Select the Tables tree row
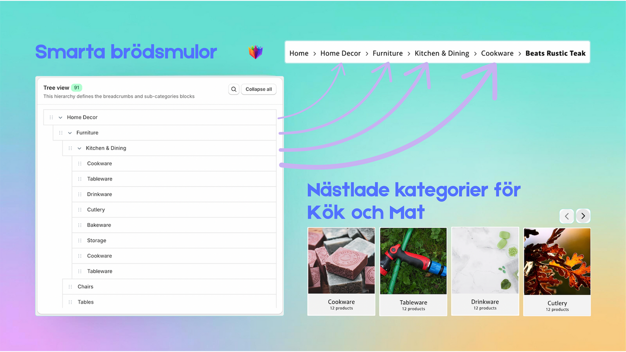Viewport: 626px width, 352px height. coord(170,302)
